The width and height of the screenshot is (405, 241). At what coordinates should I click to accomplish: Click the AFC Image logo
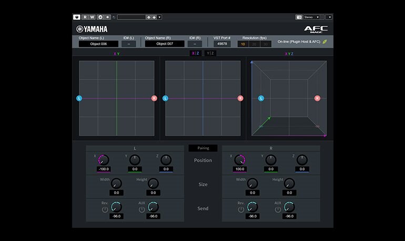[316, 29]
